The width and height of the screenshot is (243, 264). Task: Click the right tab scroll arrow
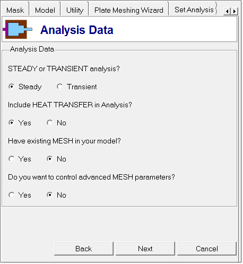(235, 11)
